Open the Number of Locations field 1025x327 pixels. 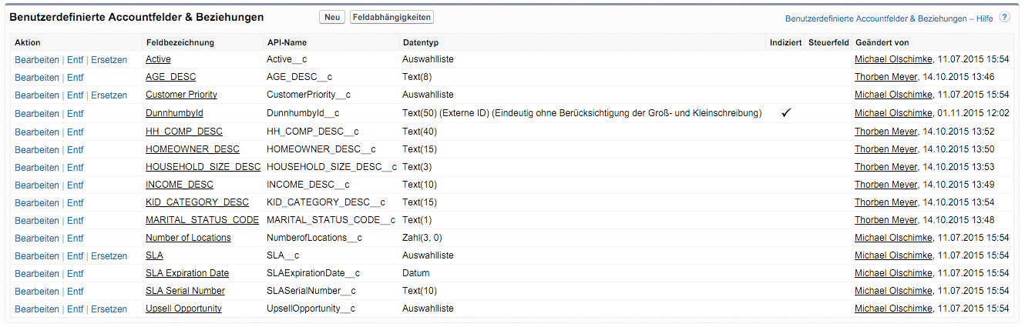[x=188, y=238]
